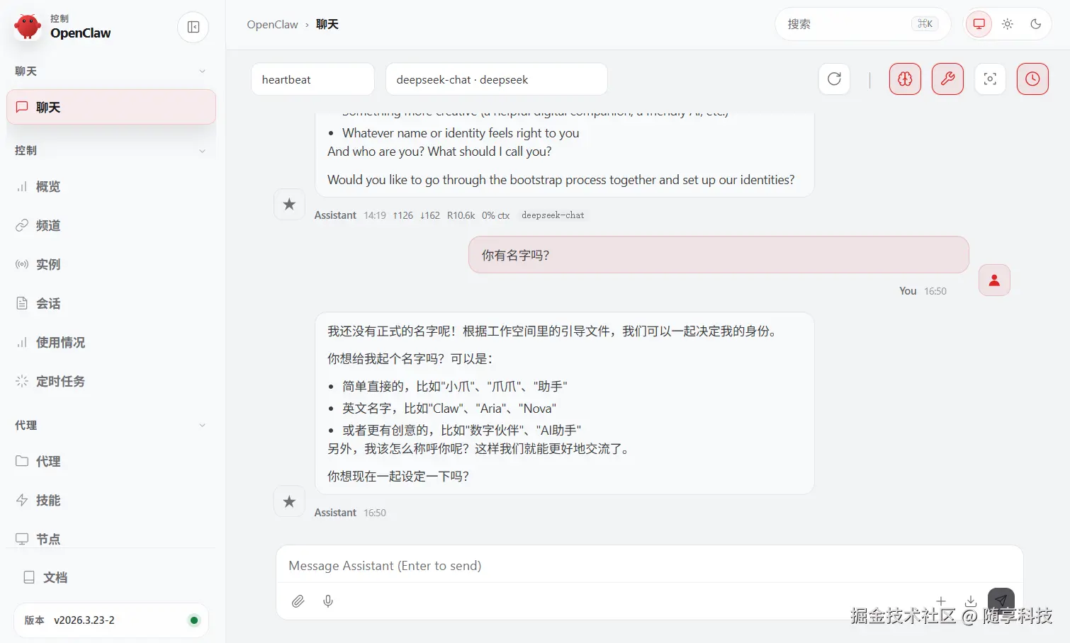Enable light mode with the sun toggle
1070x643 pixels.
[x=1008, y=23]
